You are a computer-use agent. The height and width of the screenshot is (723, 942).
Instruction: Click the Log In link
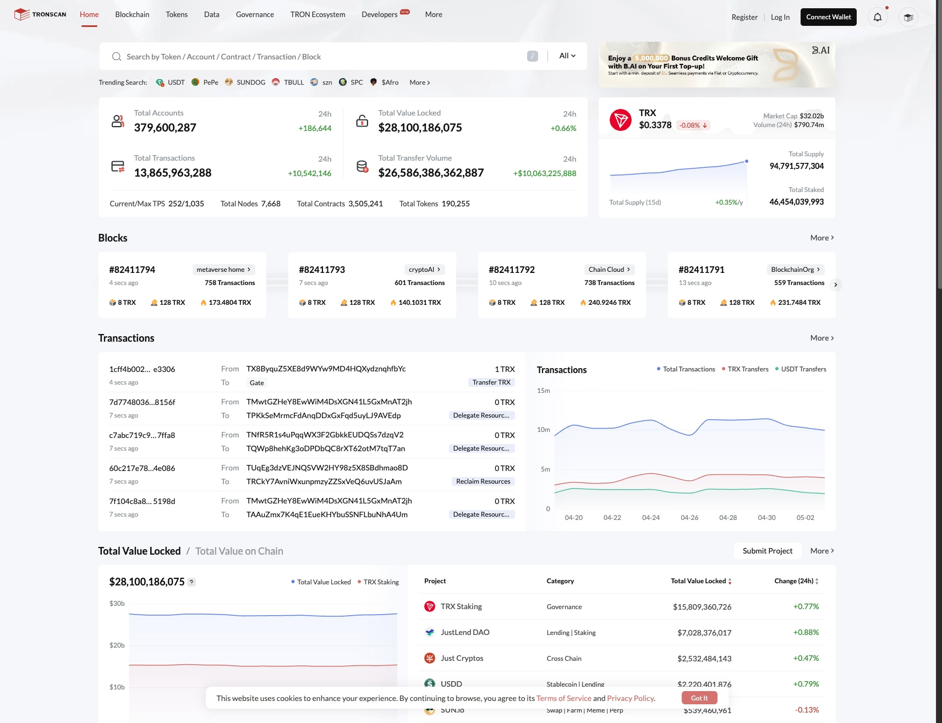click(780, 17)
